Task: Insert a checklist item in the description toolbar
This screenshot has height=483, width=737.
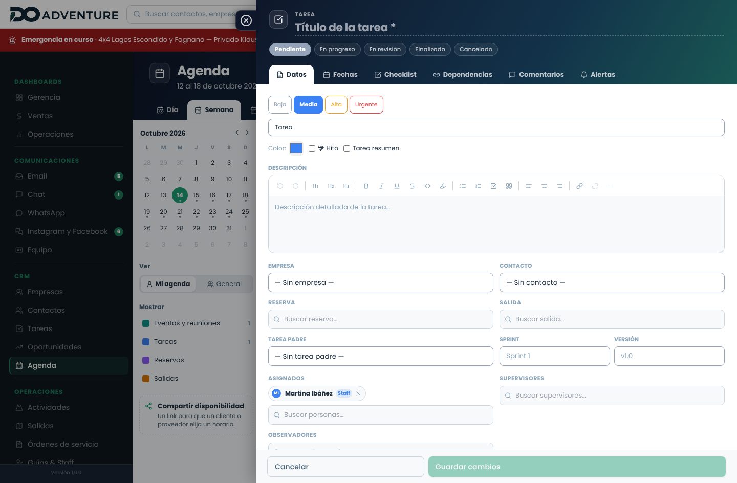Action: (x=493, y=186)
